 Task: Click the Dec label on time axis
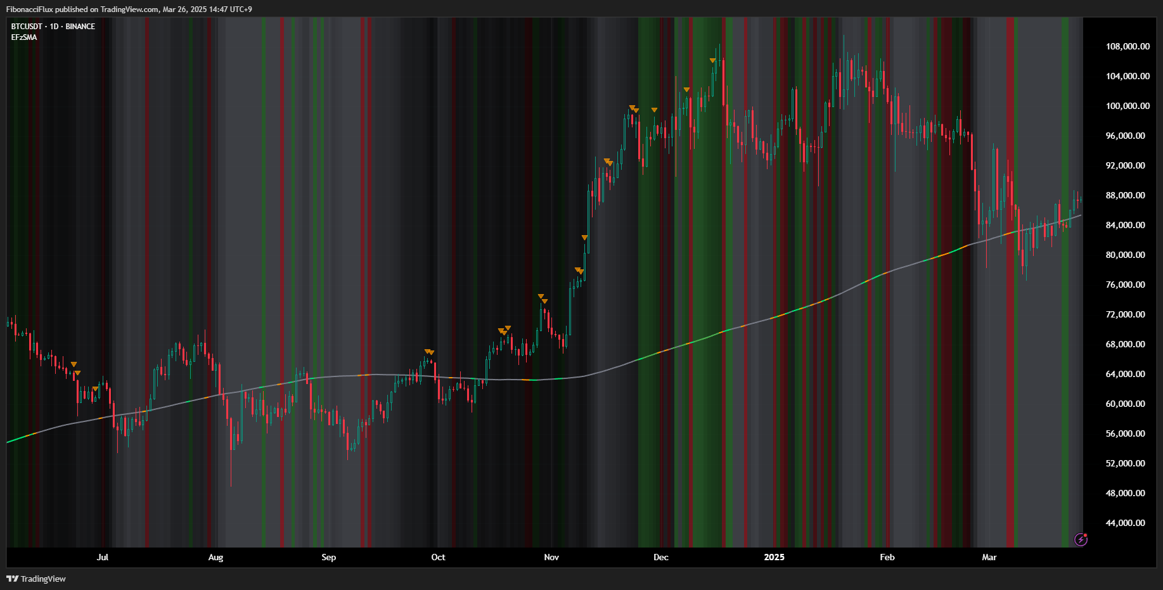661,557
